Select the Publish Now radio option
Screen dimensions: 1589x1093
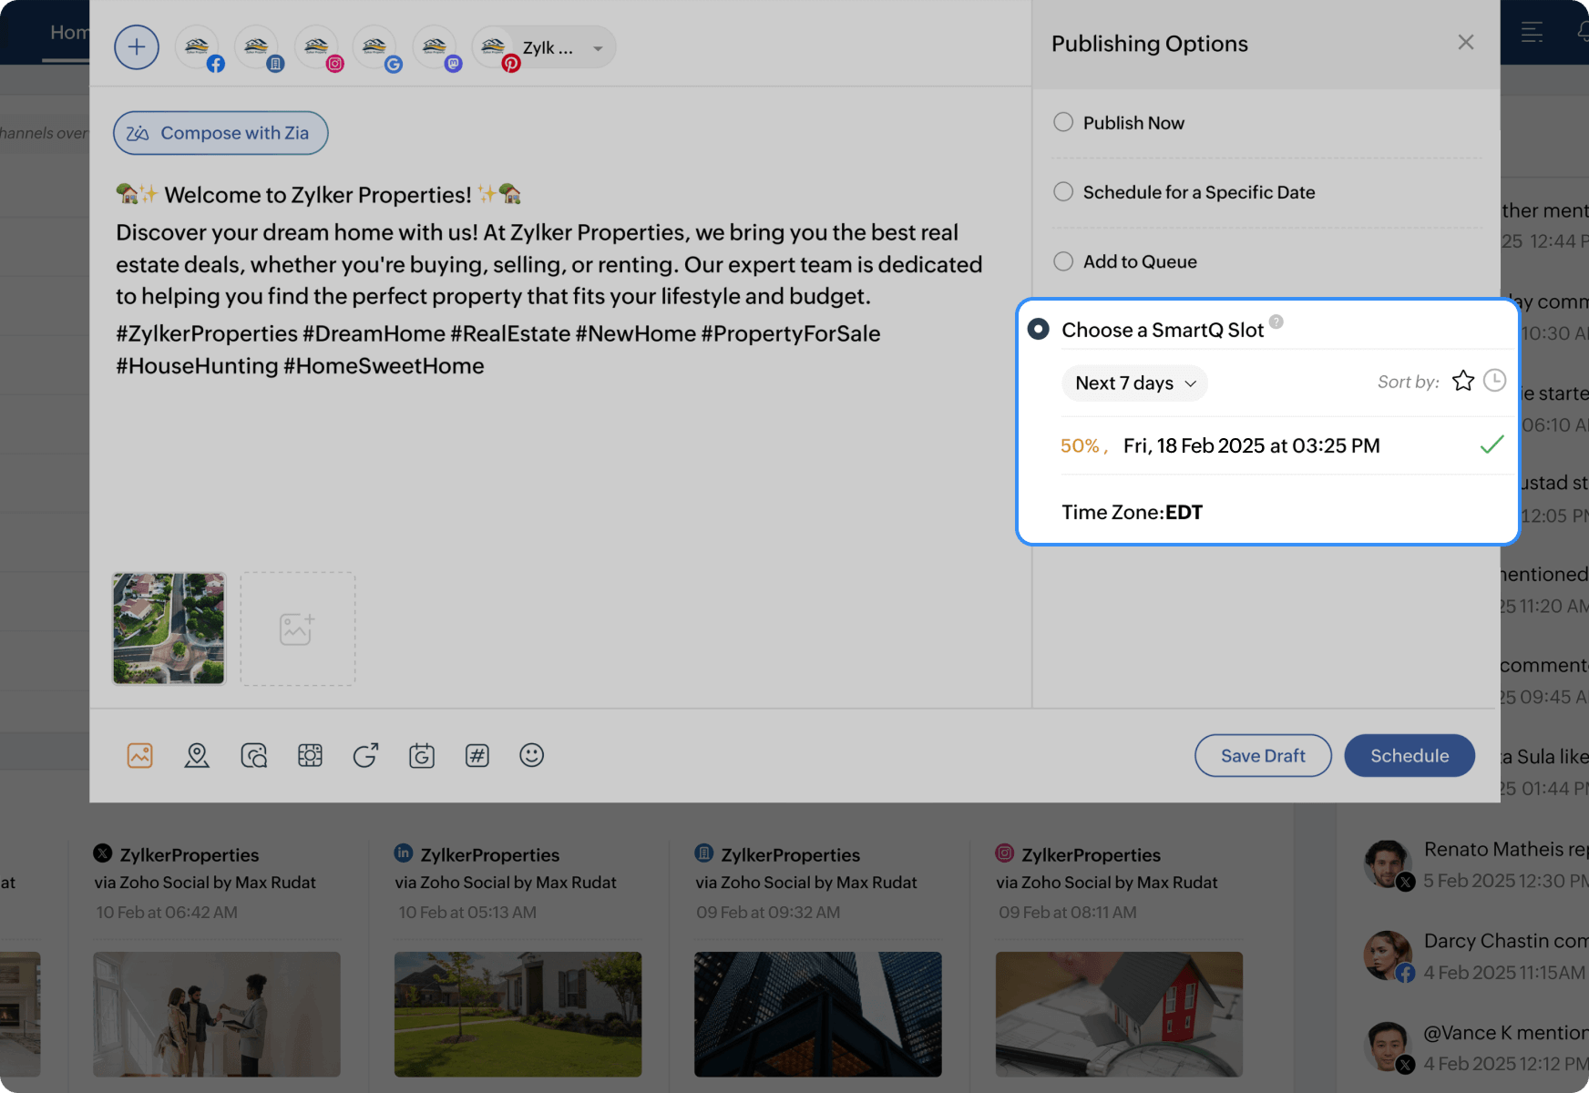1063,123
